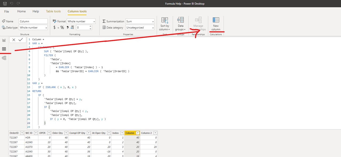Image resolution: width=341 pixels, height=157 pixels.
Task: Apply thousands separator comma format
Action: [x=68, y=27]
